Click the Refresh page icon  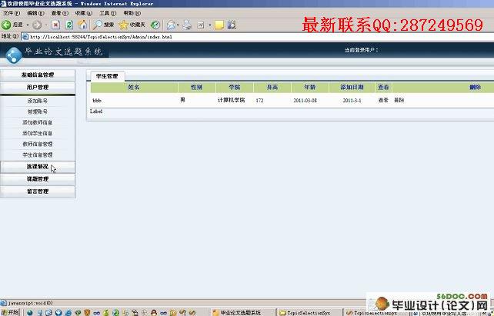(x=69, y=25)
